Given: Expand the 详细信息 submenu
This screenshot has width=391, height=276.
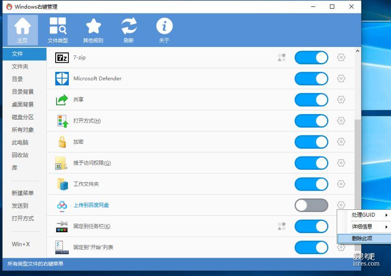Looking at the screenshot, I should 365,227.
